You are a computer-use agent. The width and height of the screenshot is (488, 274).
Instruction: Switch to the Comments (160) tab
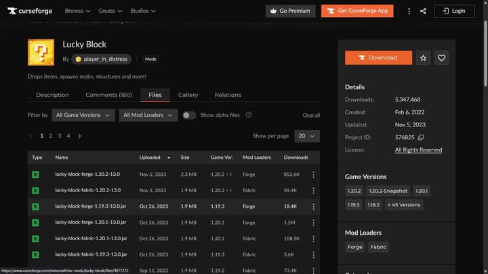click(x=108, y=95)
